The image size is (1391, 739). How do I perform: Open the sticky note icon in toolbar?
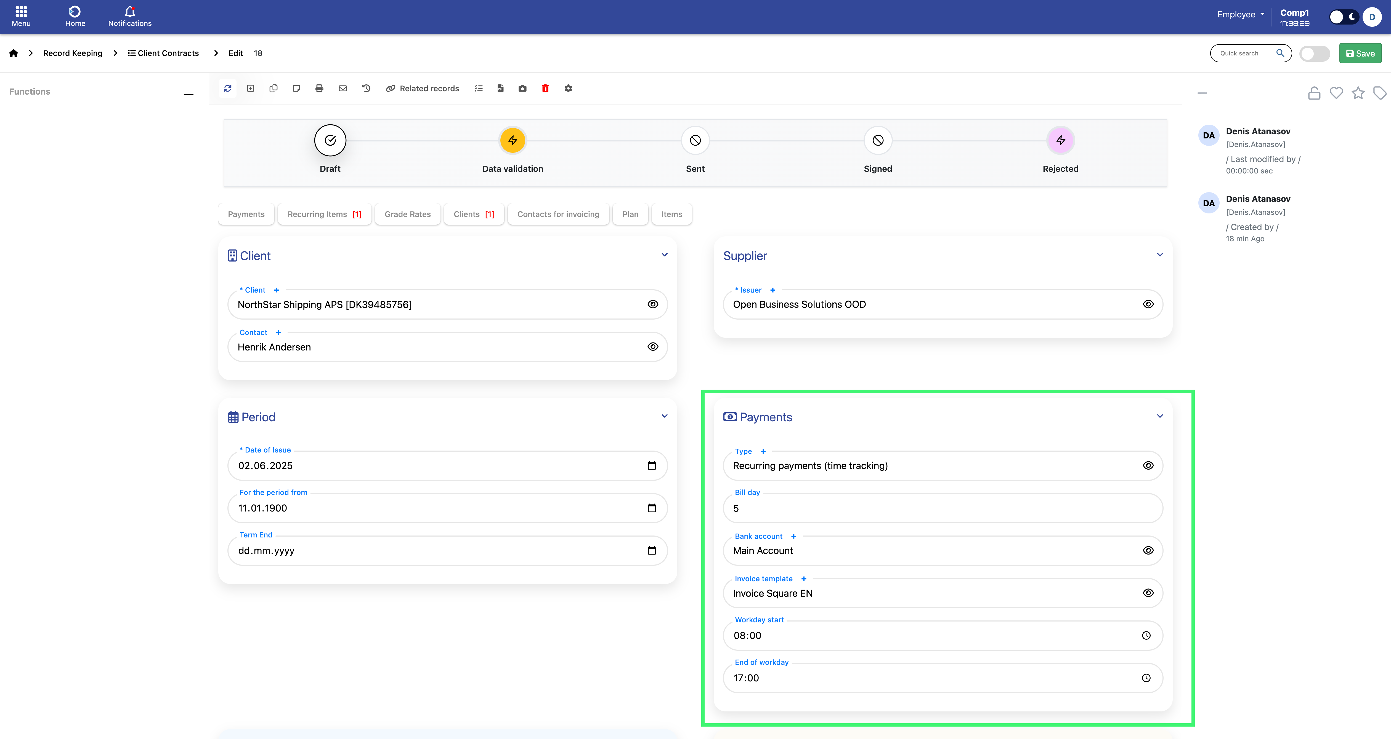click(296, 89)
